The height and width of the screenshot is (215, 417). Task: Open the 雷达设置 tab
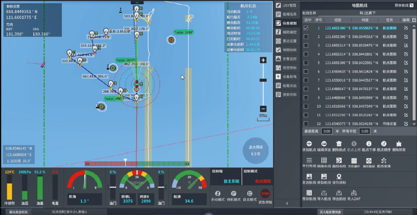coord(287,41)
